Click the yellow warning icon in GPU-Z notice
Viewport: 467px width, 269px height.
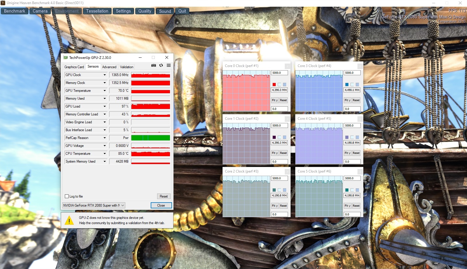click(x=69, y=220)
